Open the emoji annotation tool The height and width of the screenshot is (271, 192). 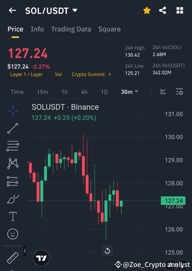[13, 234]
